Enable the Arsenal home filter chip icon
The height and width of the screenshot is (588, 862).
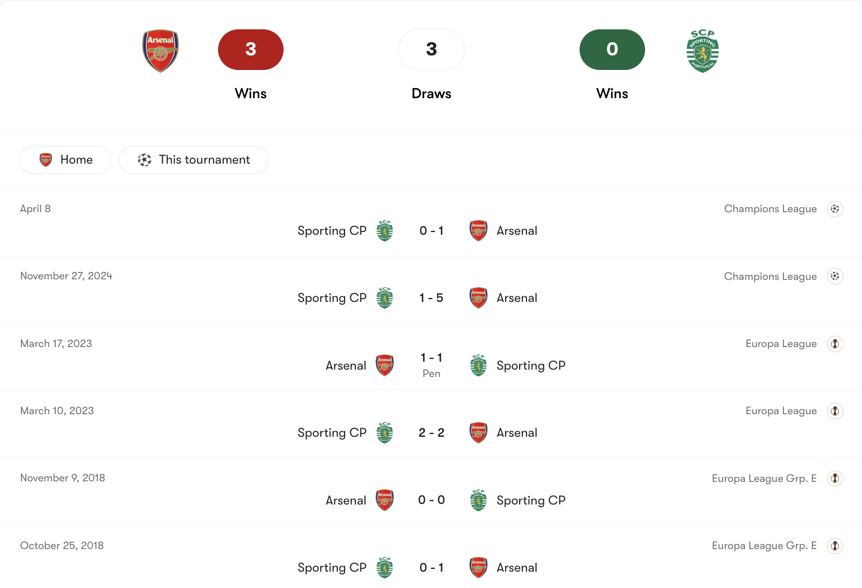[x=46, y=160]
